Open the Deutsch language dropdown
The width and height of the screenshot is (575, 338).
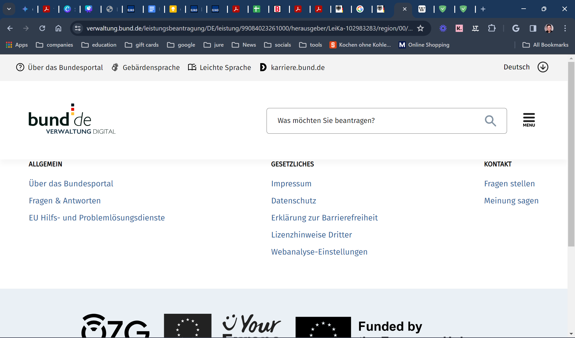(526, 67)
